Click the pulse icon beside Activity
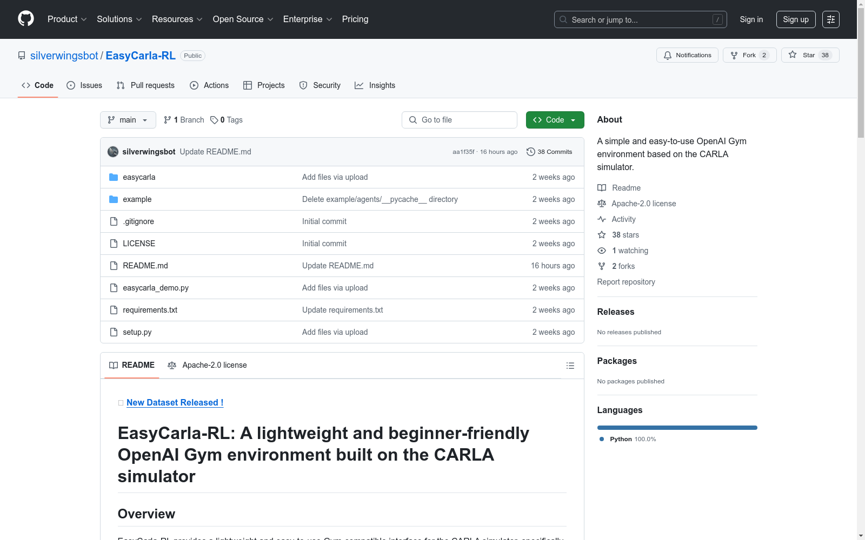The height and width of the screenshot is (540, 865). pos(602,219)
